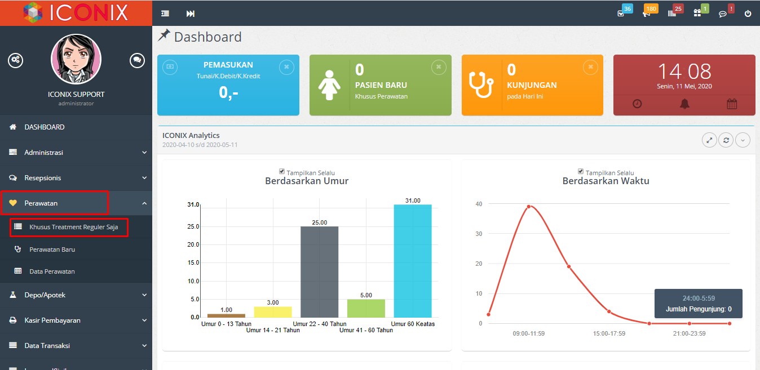
Task: Open the gift icon with badge 1
Action: click(x=697, y=14)
